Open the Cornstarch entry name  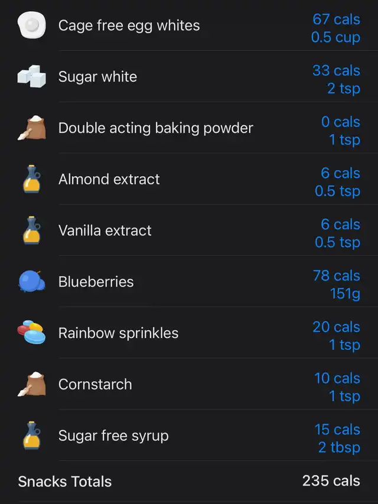coord(95,384)
